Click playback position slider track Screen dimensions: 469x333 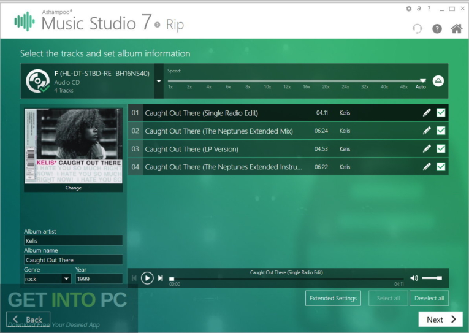287,278
